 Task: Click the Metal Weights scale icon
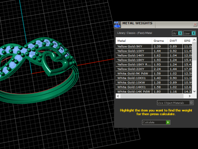(x=117, y=24)
